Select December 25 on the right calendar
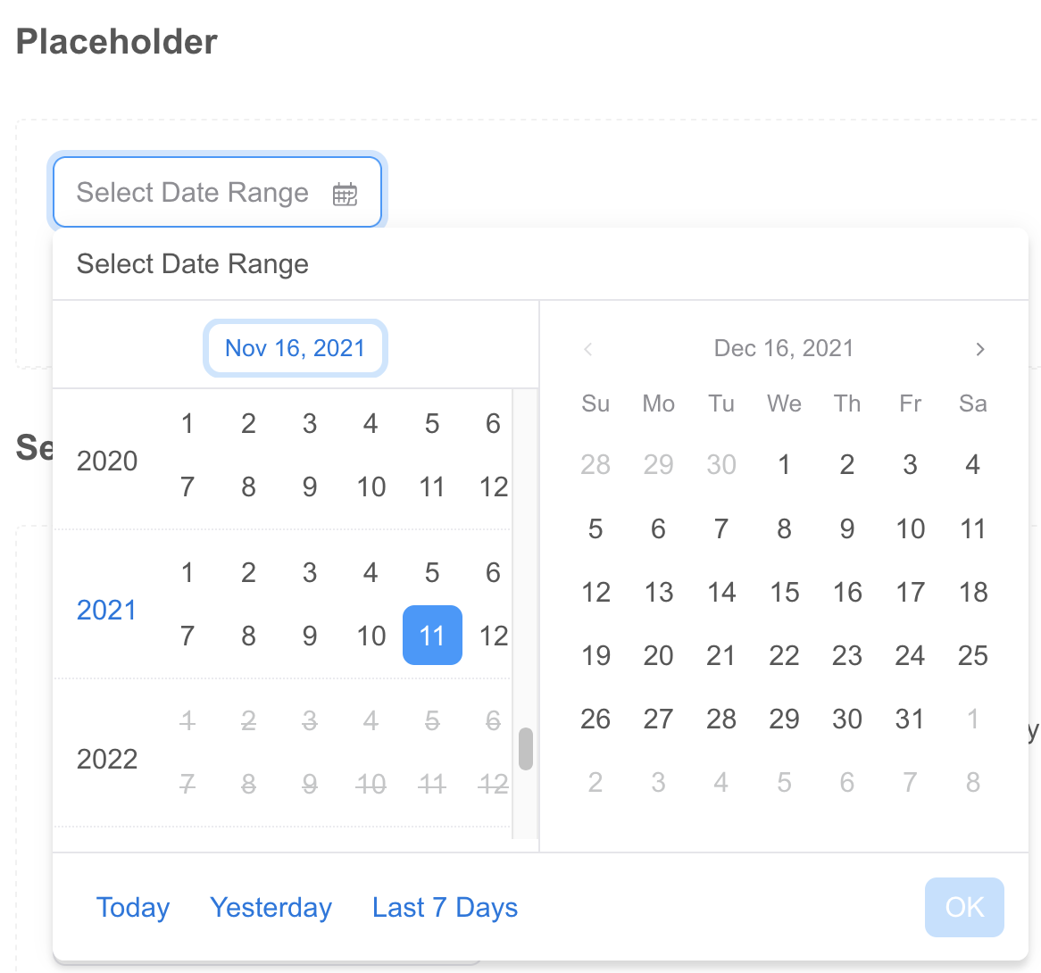The height and width of the screenshot is (973, 1041). tap(972, 655)
